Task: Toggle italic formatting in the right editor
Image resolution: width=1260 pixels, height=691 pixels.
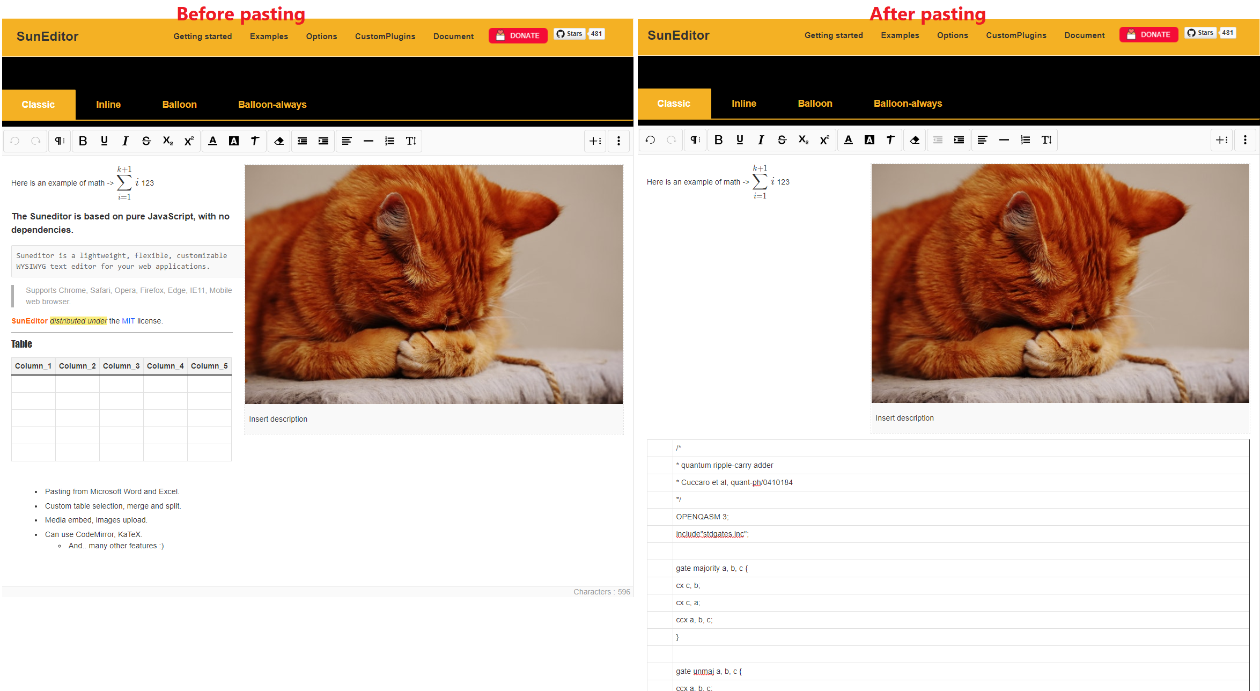Action: pyautogui.click(x=761, y=140)
